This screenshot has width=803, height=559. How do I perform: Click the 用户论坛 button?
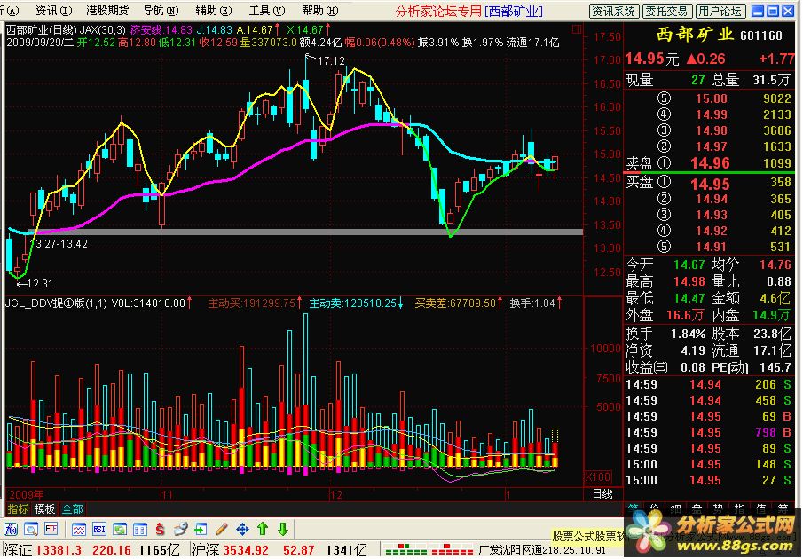(x=720, y=11)
